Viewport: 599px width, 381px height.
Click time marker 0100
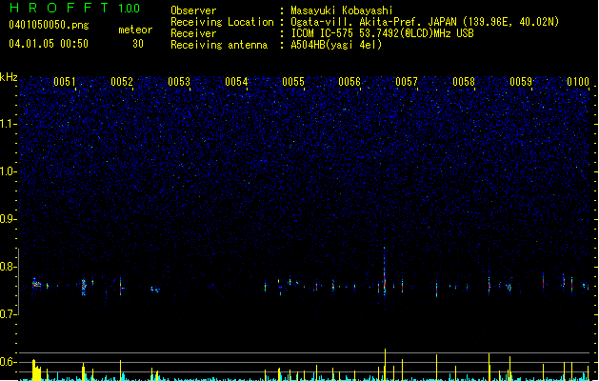[578, 82]
